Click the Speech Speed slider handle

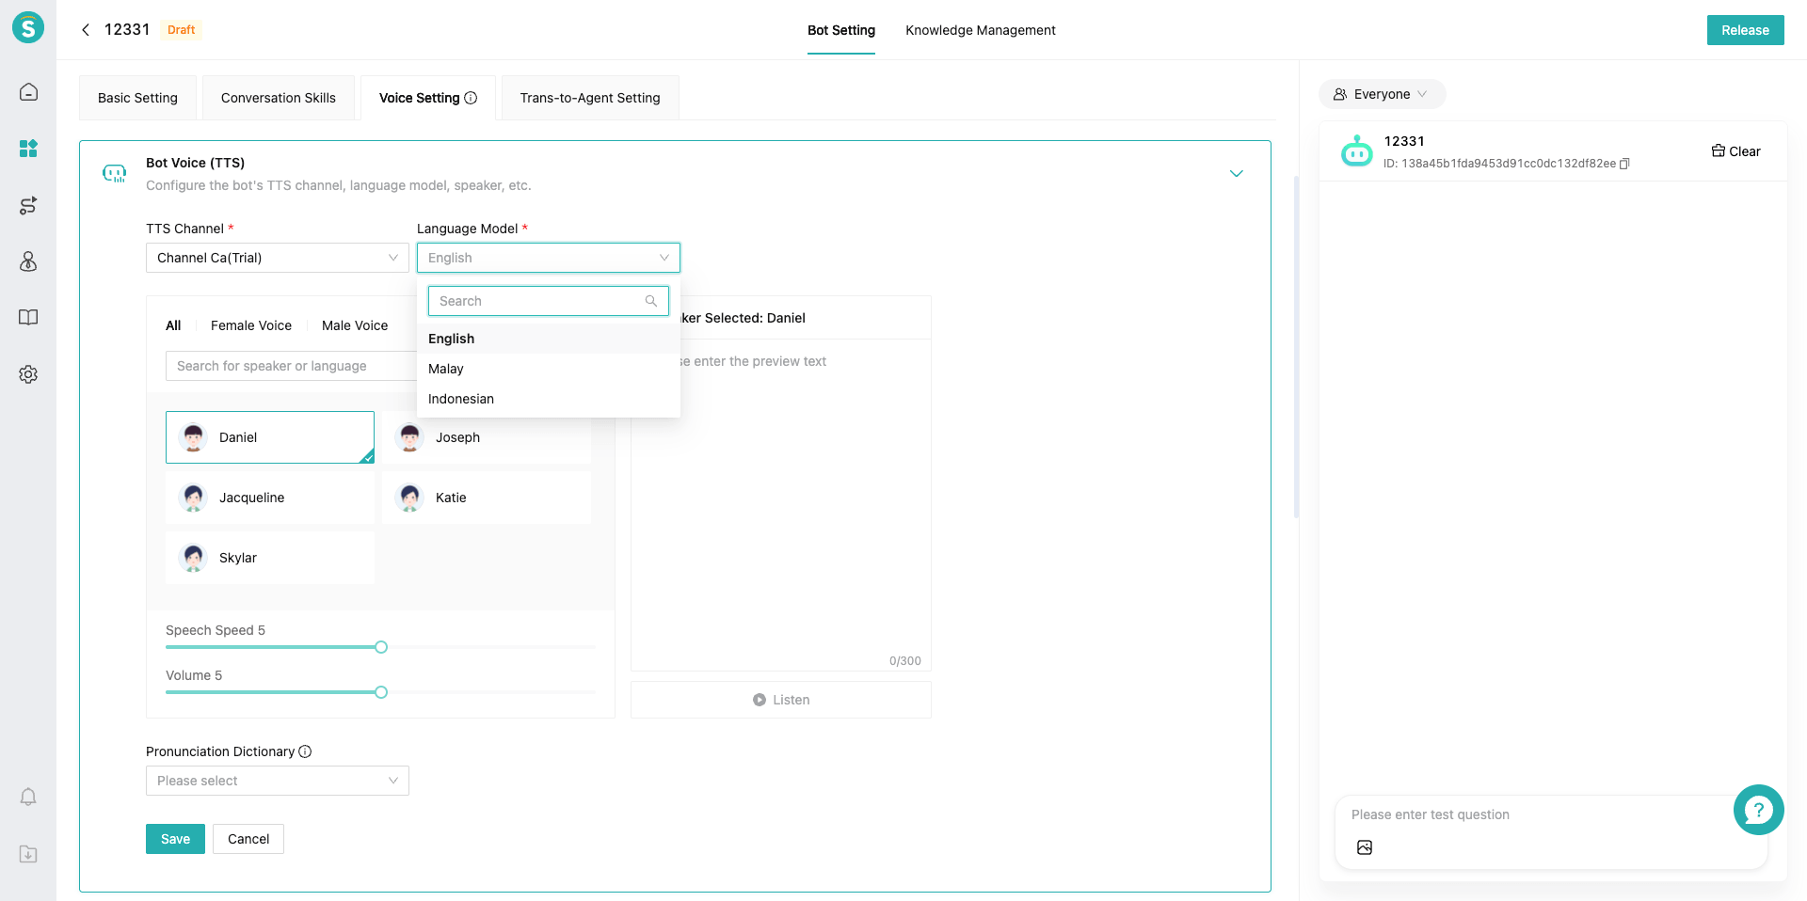click(x=381, y=647)
